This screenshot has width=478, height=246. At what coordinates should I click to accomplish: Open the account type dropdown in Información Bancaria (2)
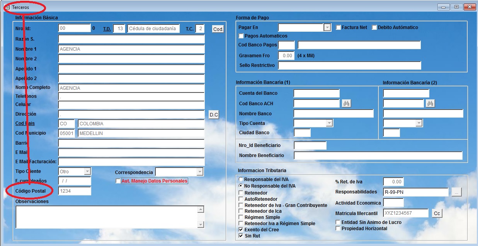[419, 123]
